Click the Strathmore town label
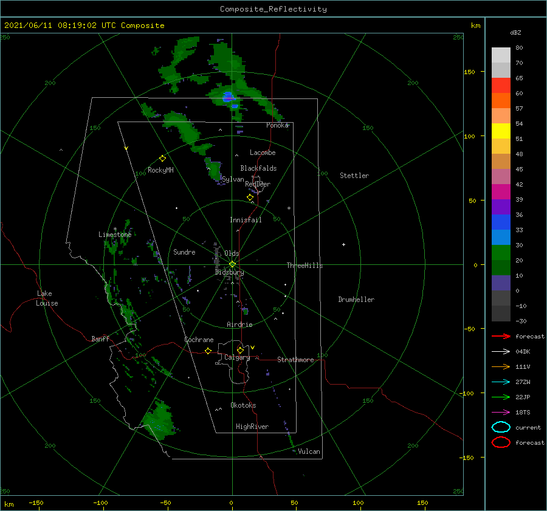The width and height of the screenshot is (547, 511). [295, 360]
